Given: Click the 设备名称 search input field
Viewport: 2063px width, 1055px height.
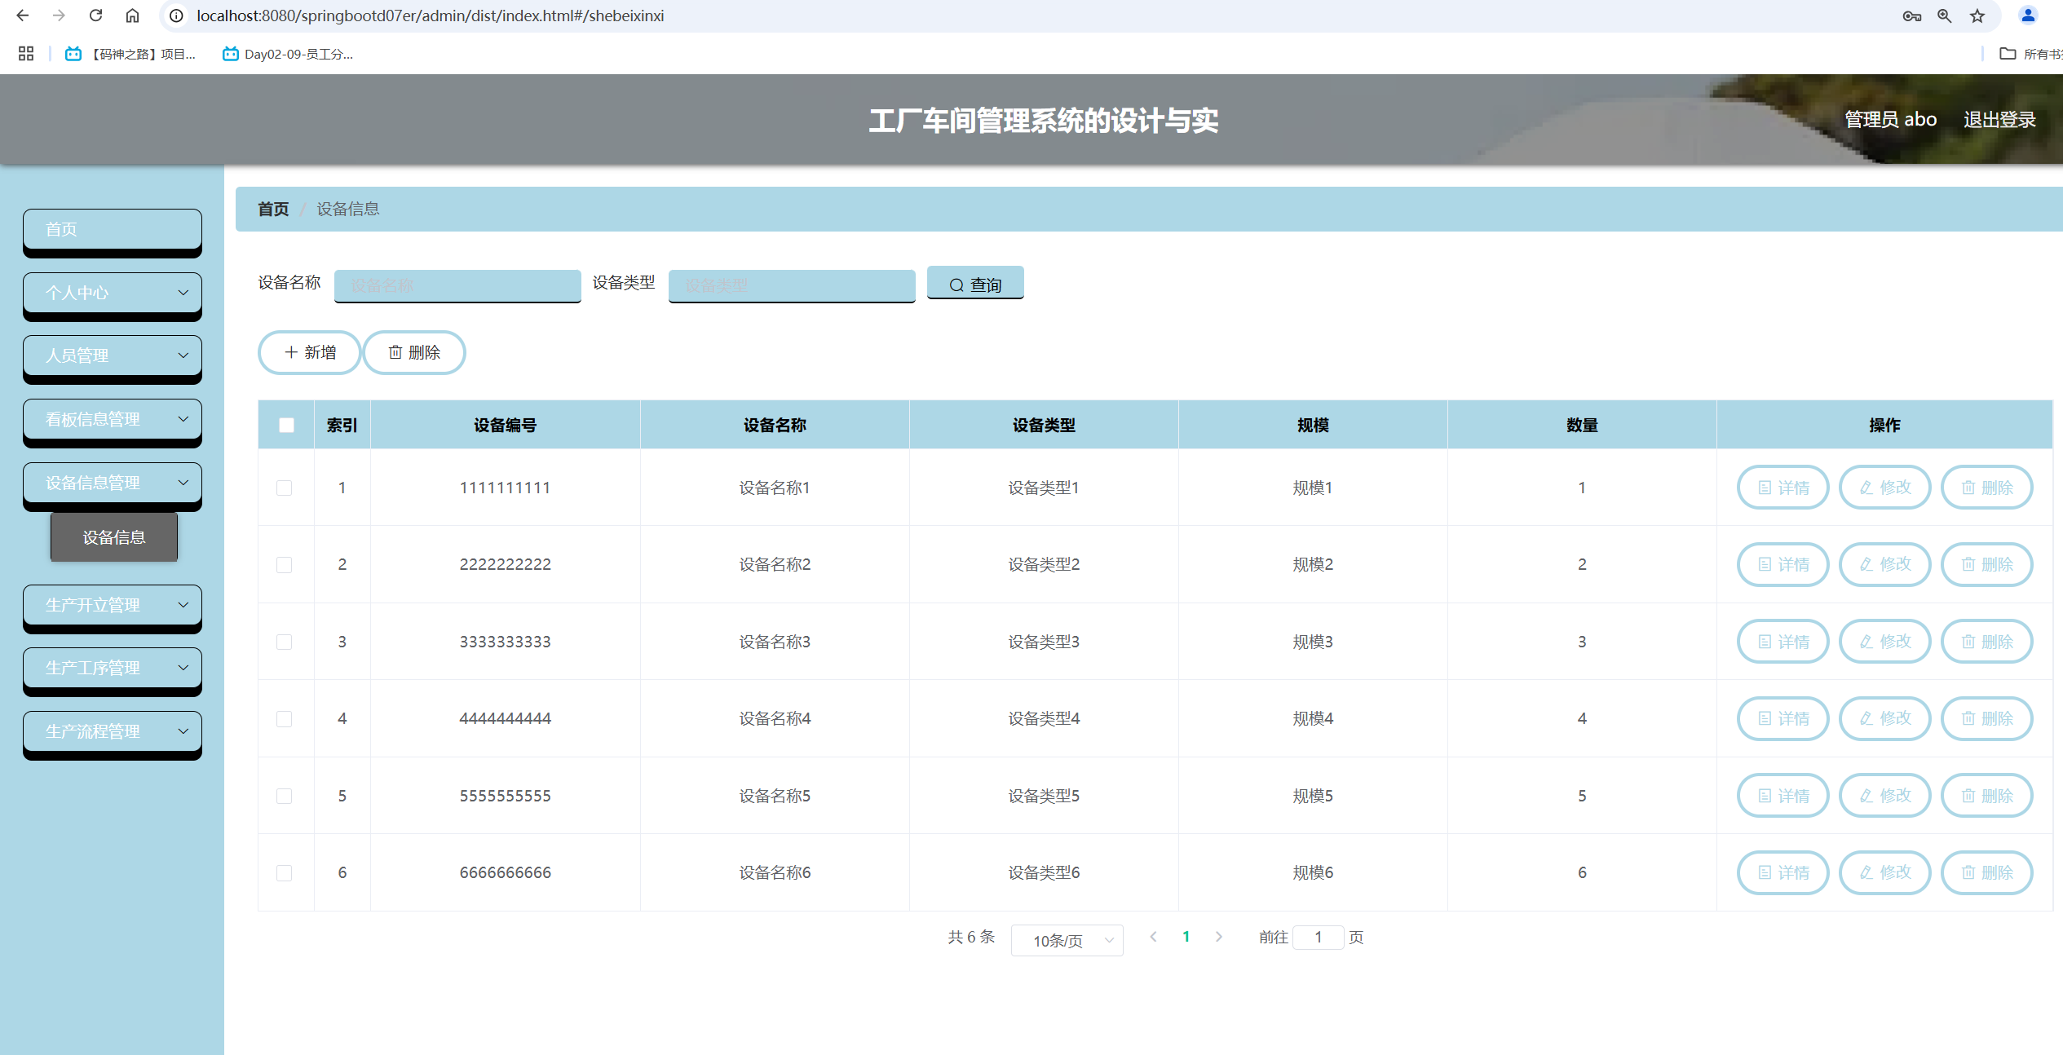Looking at the screenshot, I should click(457, 285).
